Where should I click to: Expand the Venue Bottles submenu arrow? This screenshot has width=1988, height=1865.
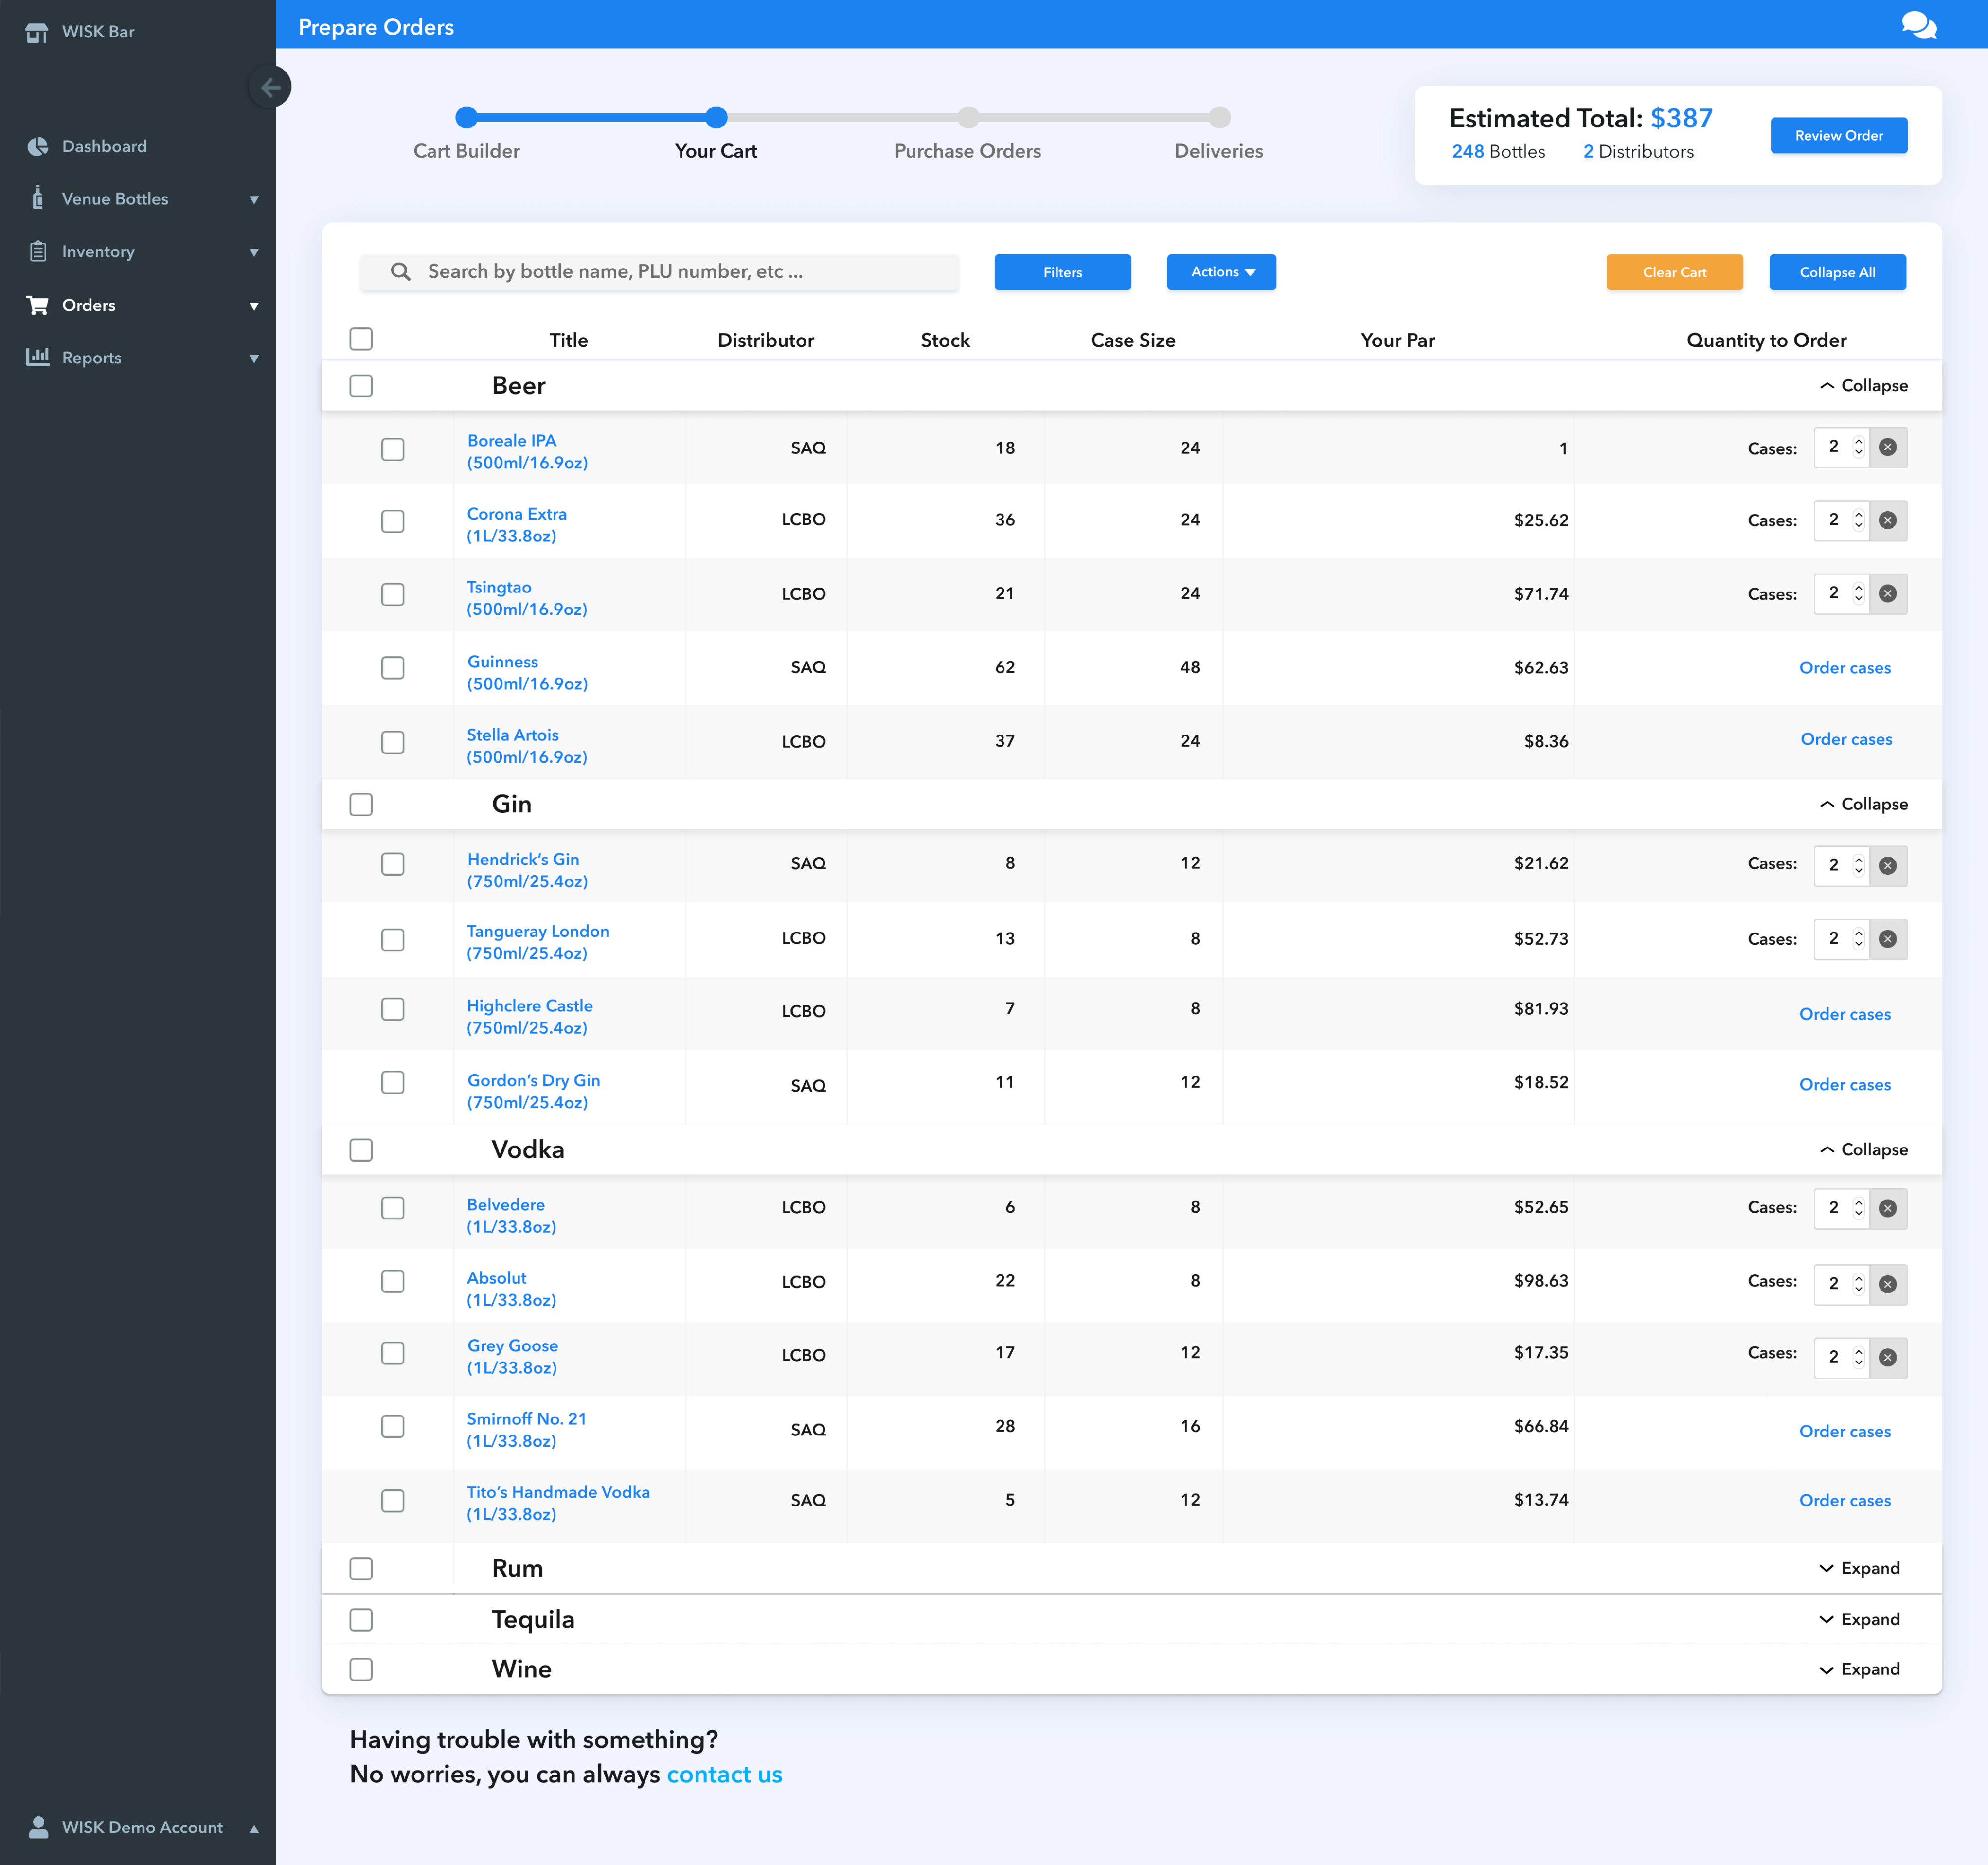[x=254, y=200]
